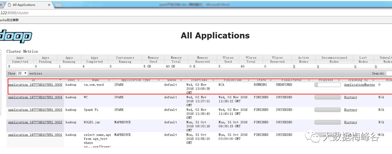Open a new browser tab
Screen dimensions: 392x154
click(58, 5)
